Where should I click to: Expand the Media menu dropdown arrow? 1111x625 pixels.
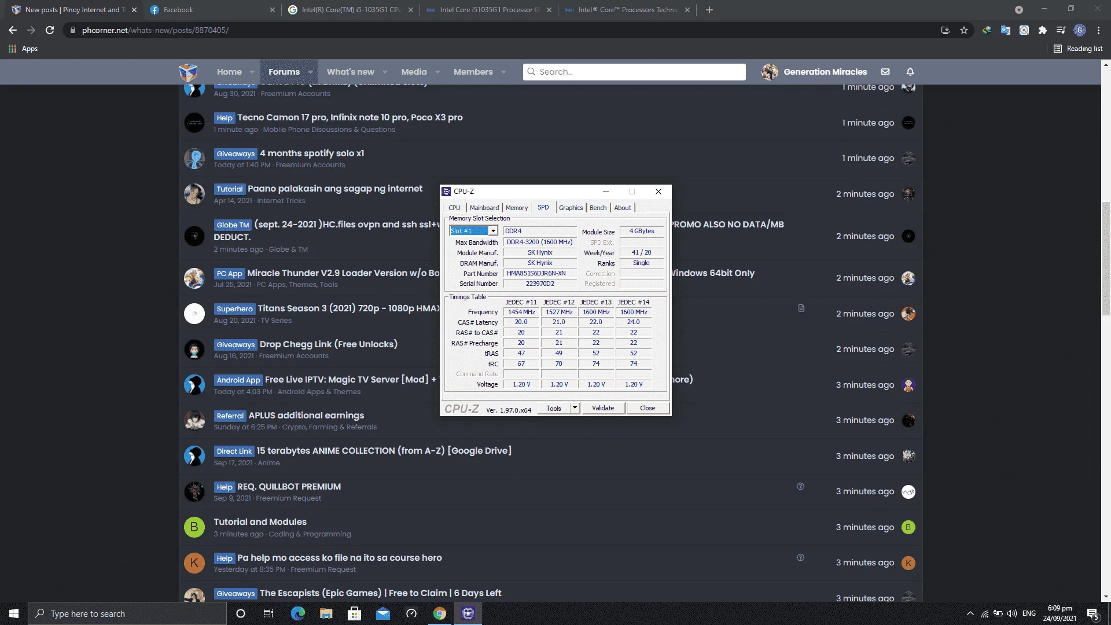point(437,72)
